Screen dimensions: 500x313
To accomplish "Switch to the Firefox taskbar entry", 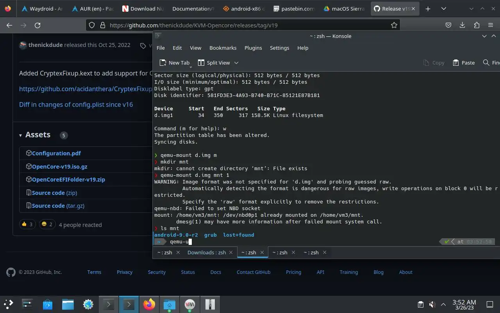I will (149, 304).
